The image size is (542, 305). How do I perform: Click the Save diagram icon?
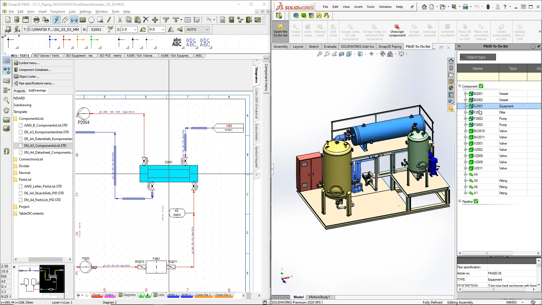26,20
